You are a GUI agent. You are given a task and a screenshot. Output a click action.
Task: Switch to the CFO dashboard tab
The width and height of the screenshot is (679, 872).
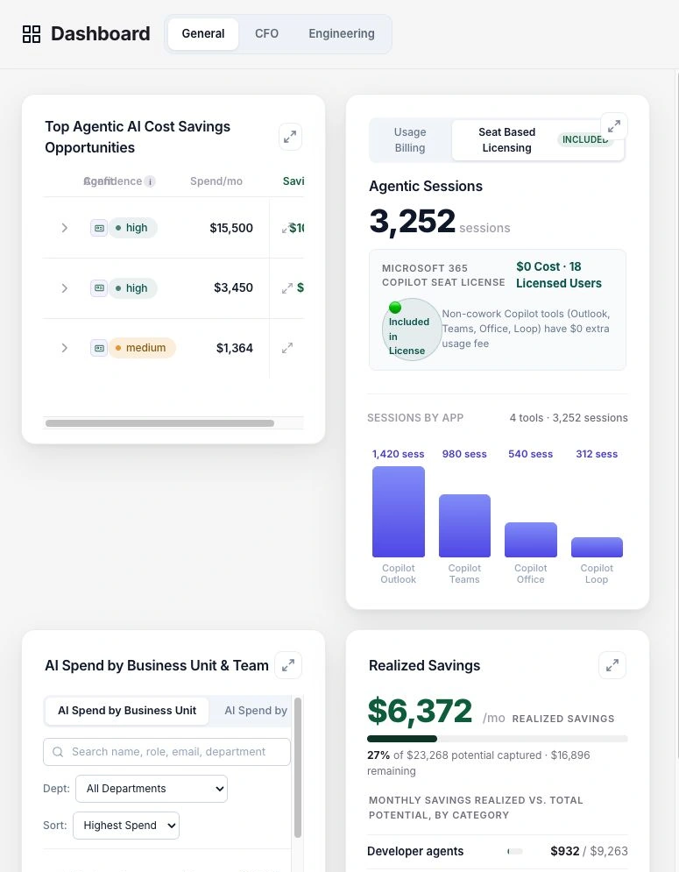click(267, 34)
